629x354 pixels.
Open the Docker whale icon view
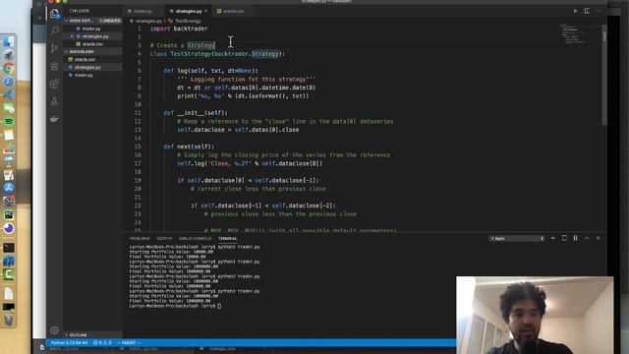tap(55, 119)
